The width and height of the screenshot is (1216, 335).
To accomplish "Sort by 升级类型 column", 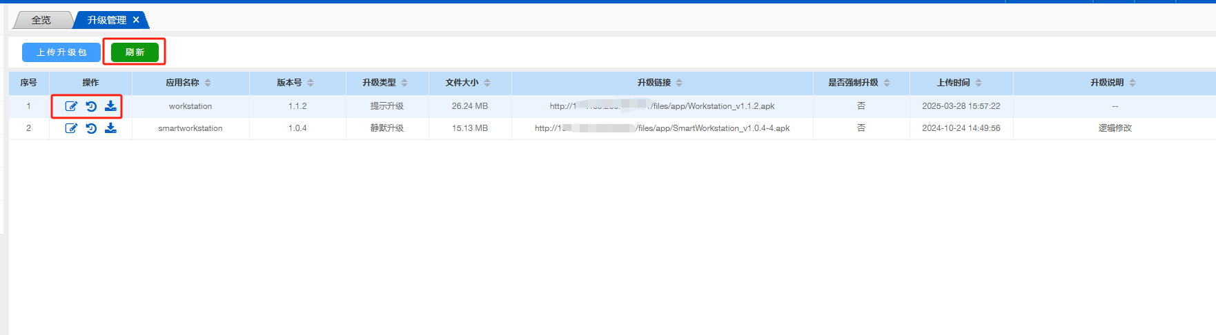I will [x=404, y=83].
